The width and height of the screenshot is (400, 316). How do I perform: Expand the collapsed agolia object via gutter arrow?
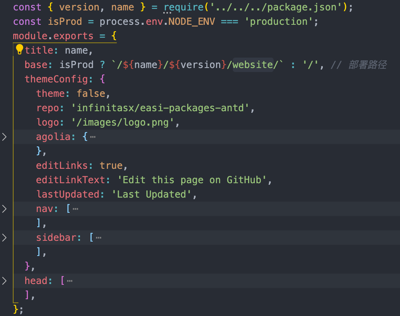tap(4, 136)
